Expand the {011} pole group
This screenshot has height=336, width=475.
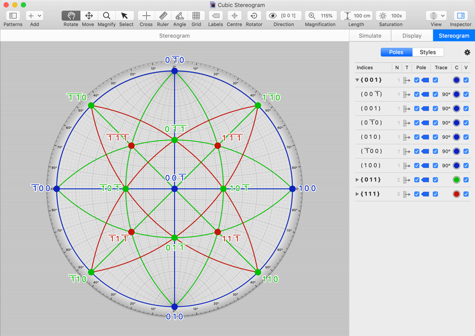coord(357,180)
